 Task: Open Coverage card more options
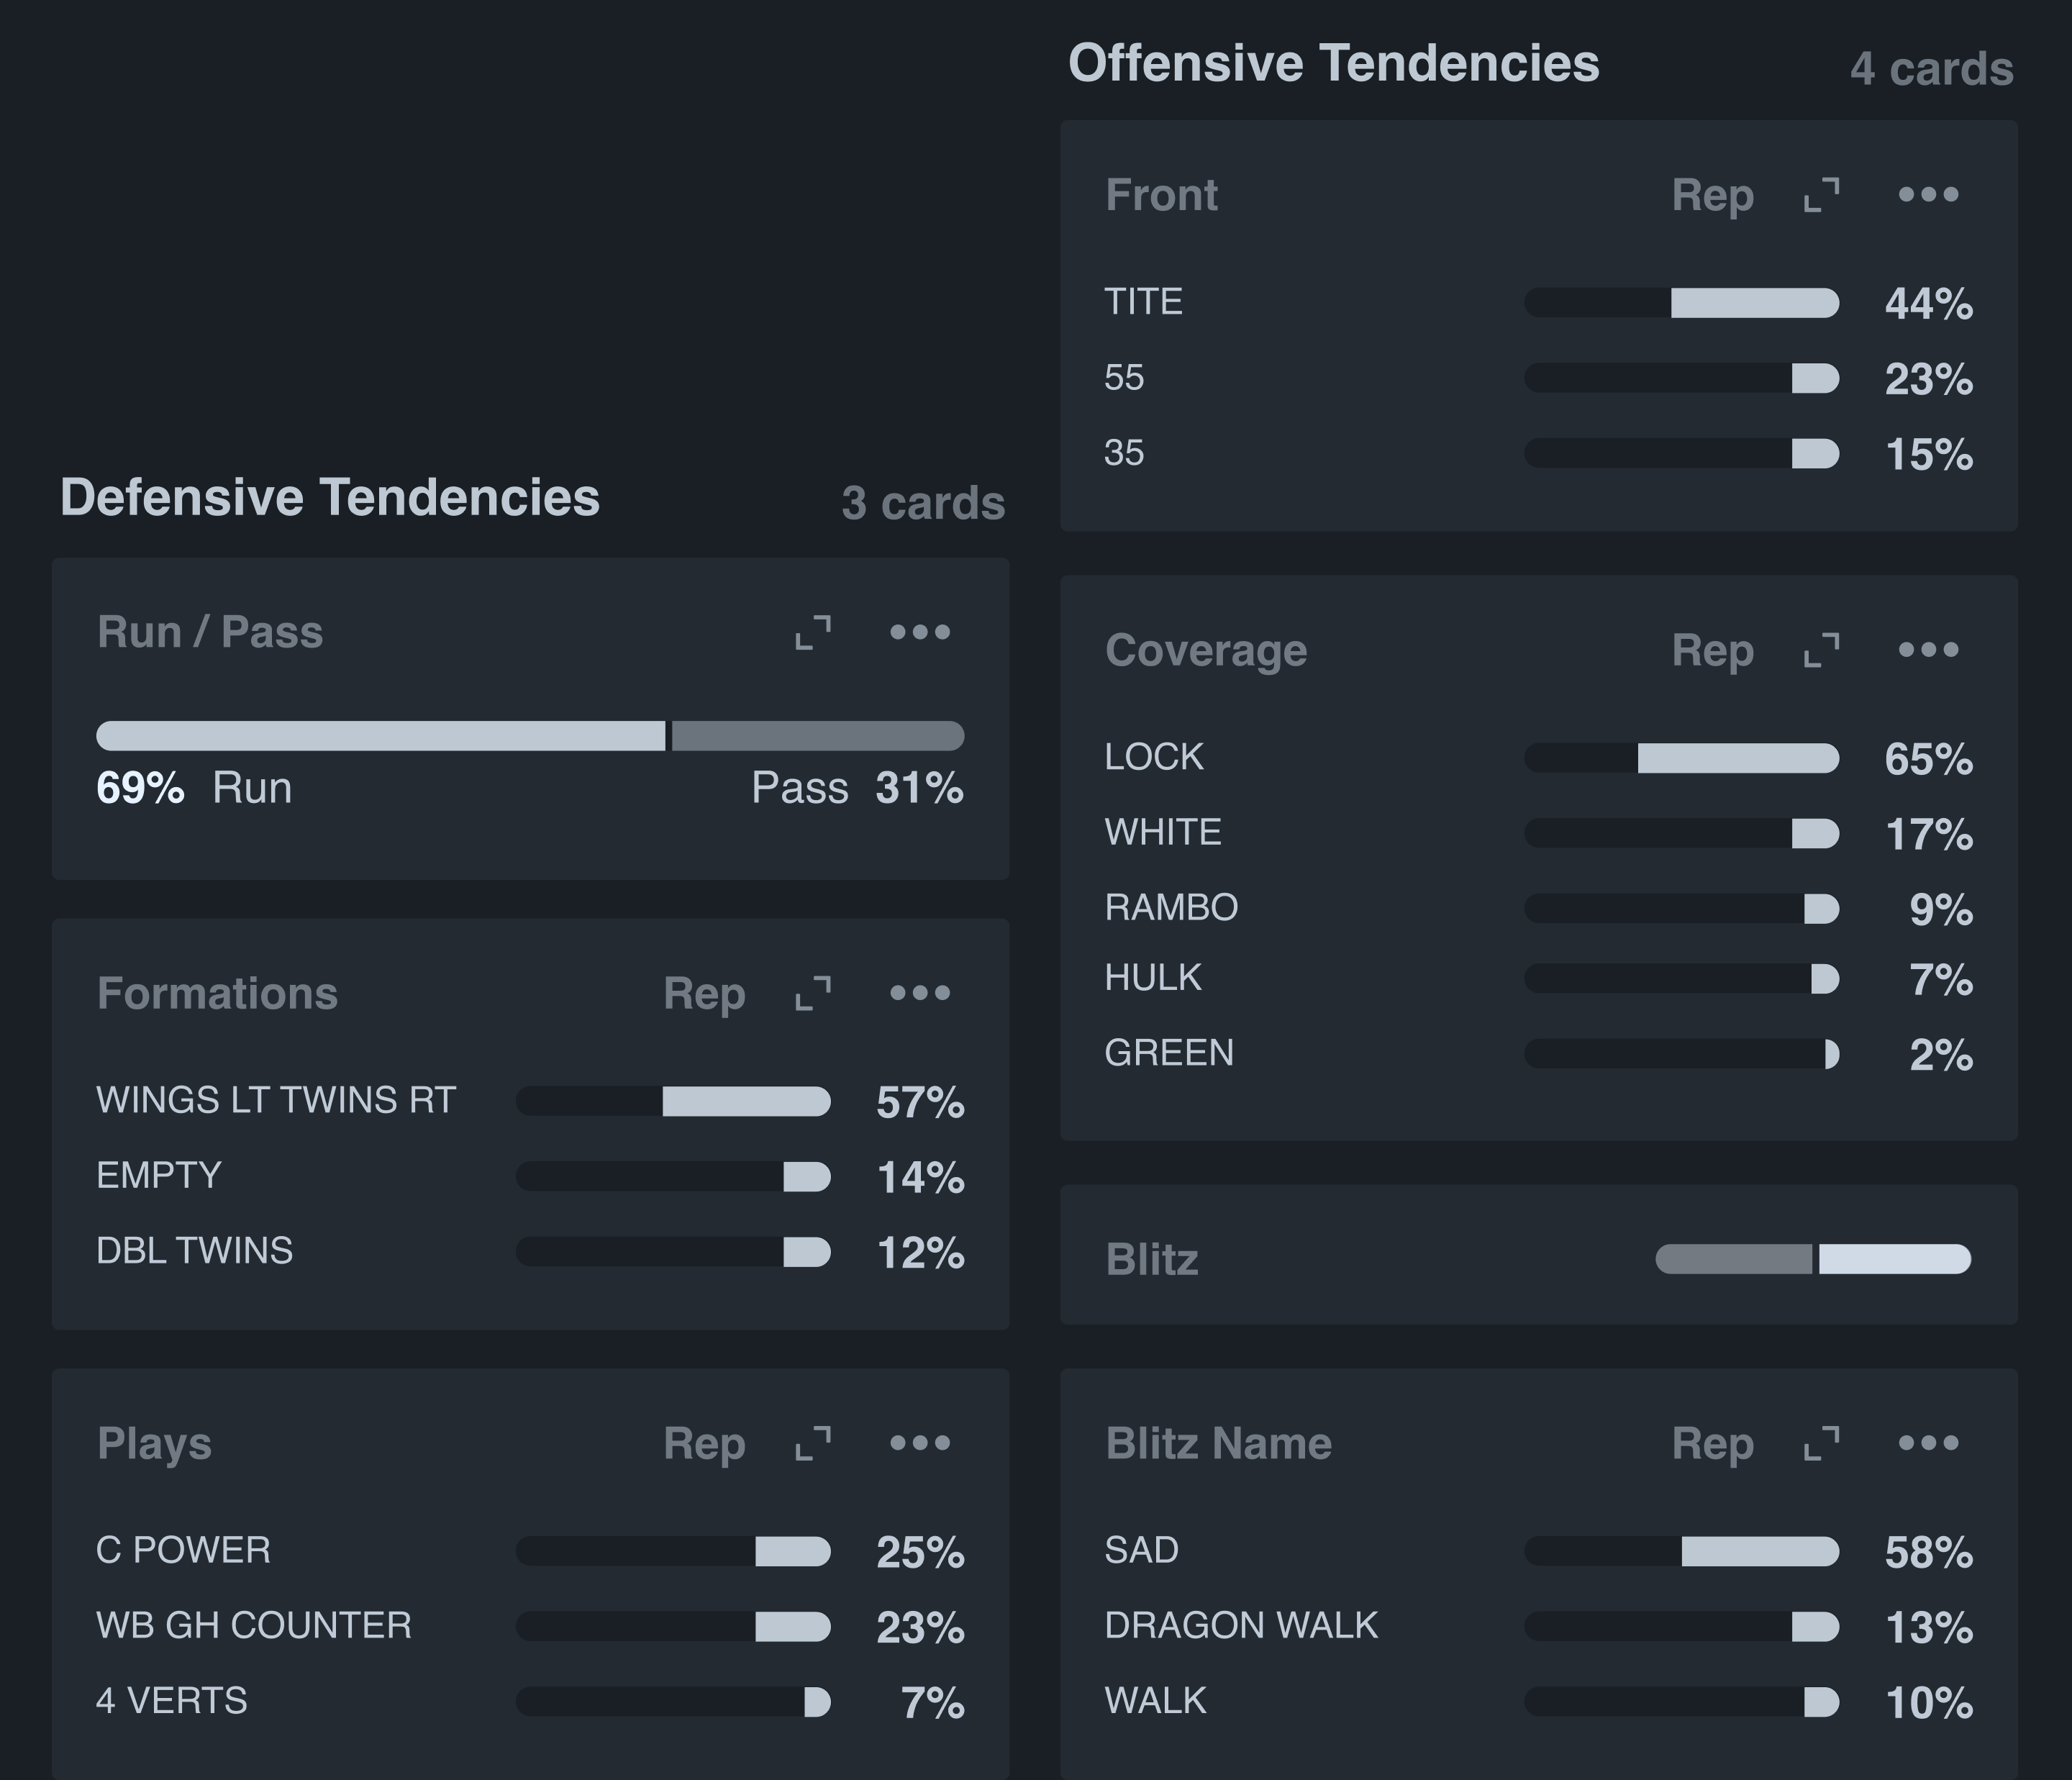pos(1928,650)
